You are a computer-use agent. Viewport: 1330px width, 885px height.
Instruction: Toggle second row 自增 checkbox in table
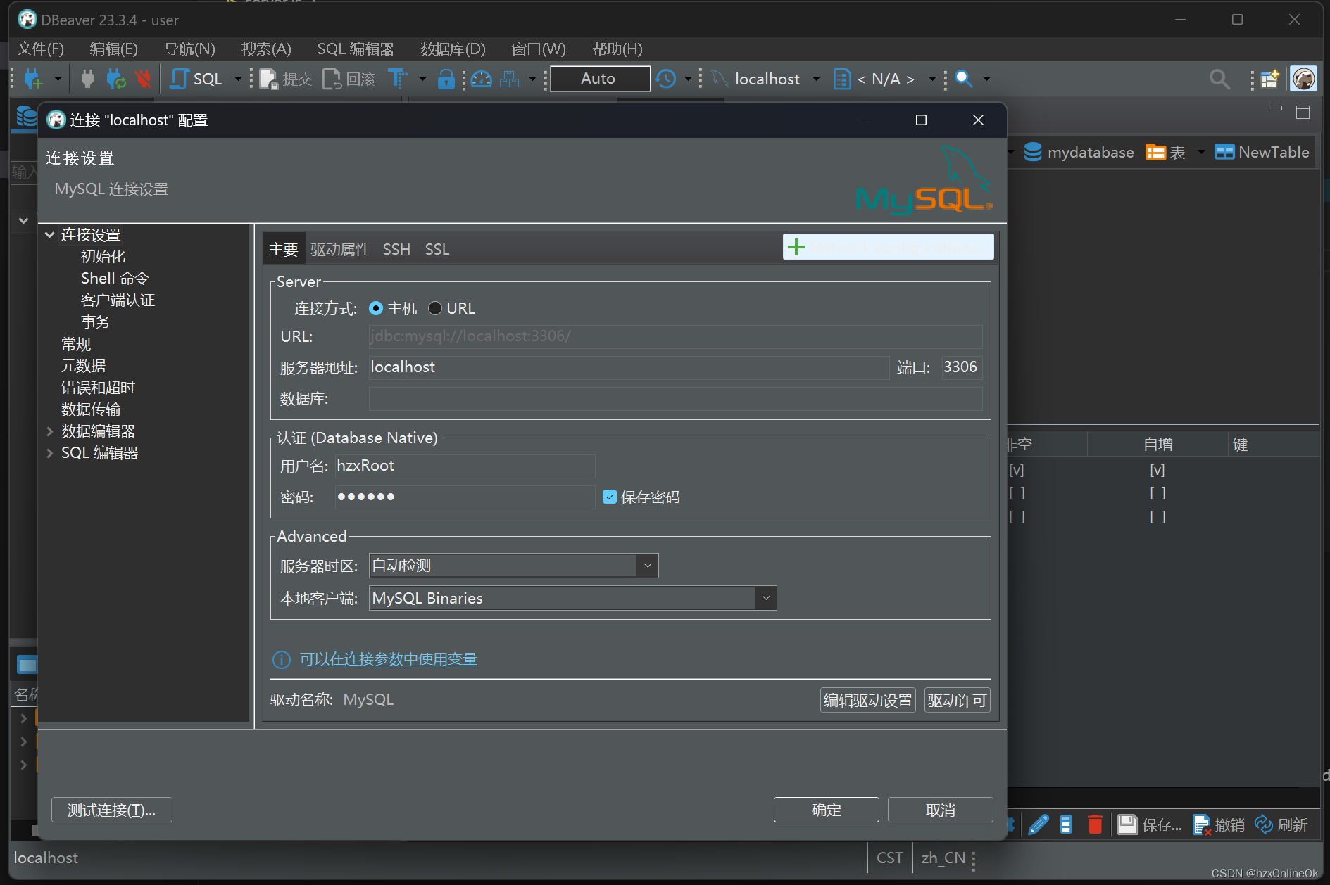click(1158, 493)
